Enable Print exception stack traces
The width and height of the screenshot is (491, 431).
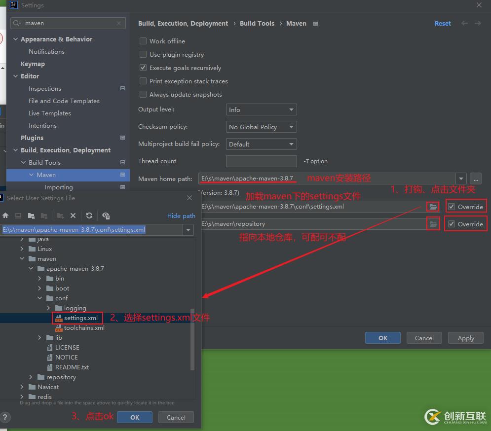click(143, 81)
